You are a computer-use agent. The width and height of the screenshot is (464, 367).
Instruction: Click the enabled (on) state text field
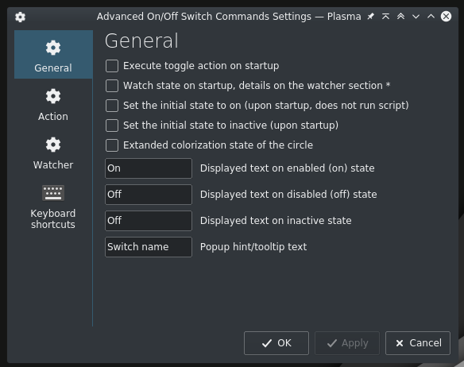coord(149,168)
